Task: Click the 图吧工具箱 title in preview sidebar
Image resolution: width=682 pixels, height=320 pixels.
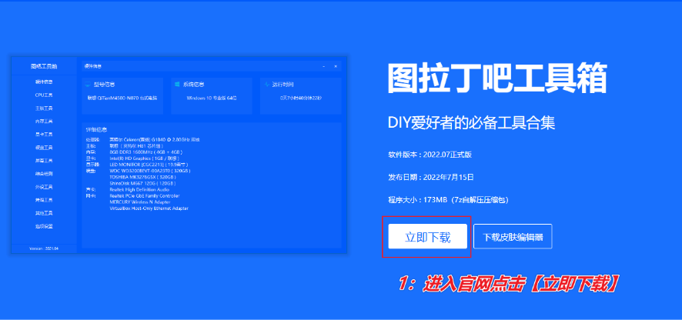Action: [x=44, y=66]
